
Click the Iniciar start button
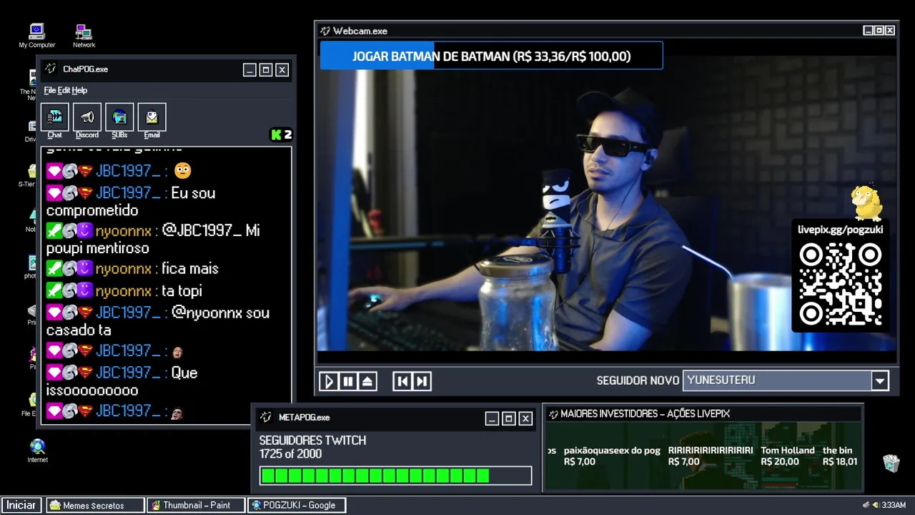click(x=21, y=505)
